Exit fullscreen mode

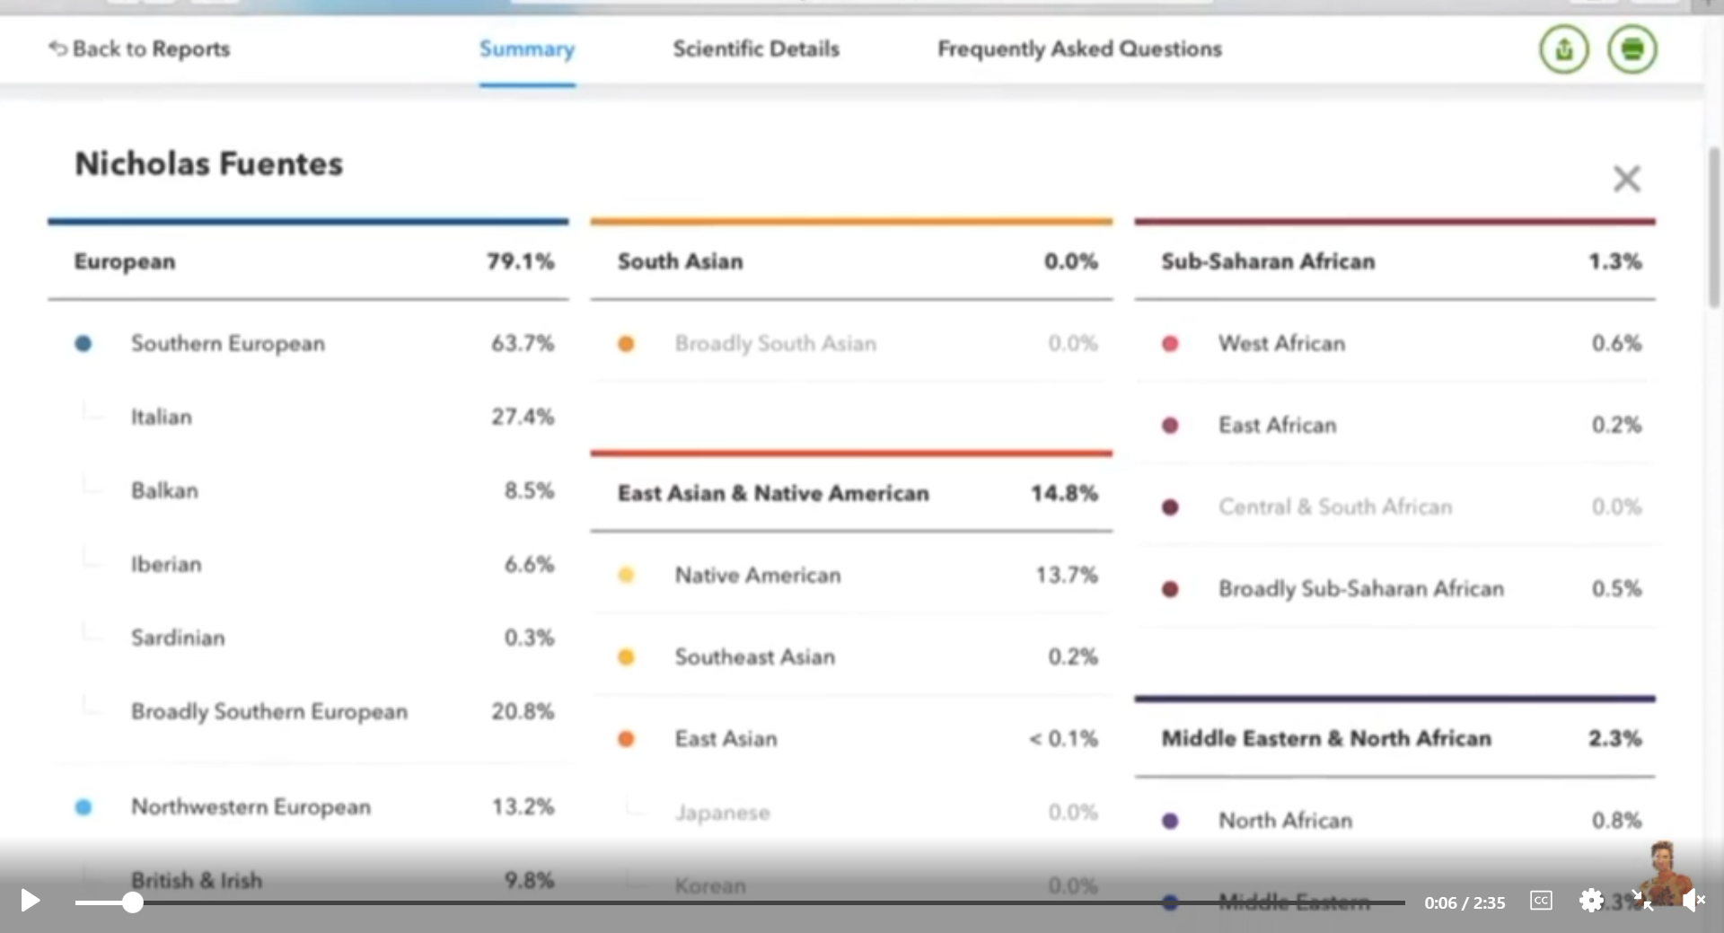tap(1642, 901)
